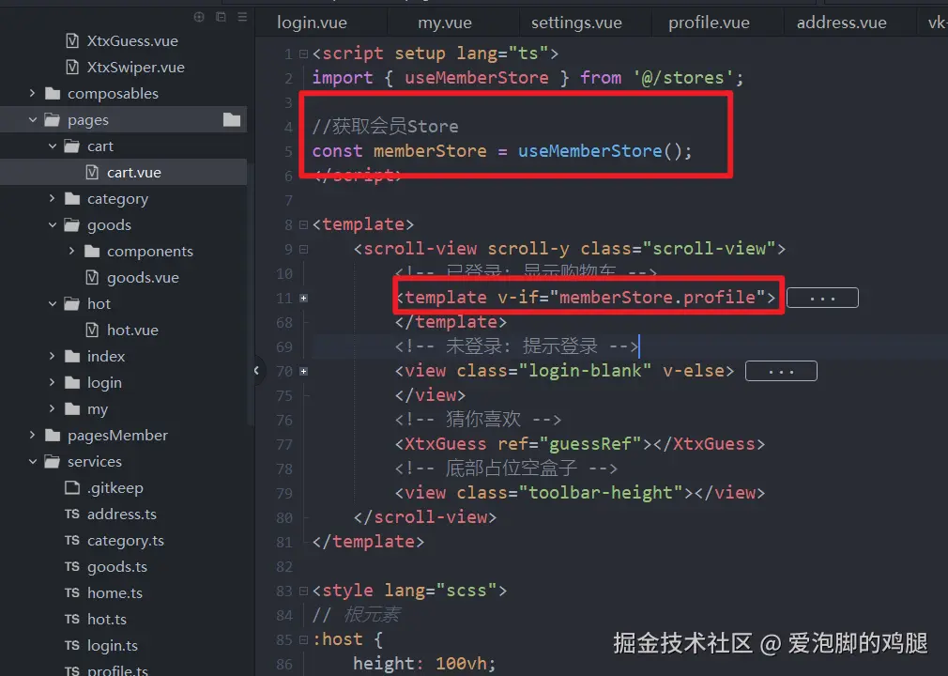This screenshot has width=948, height=676.
Task: Expand the folded ellipsis box after v-else
Action: click(781, 371)
